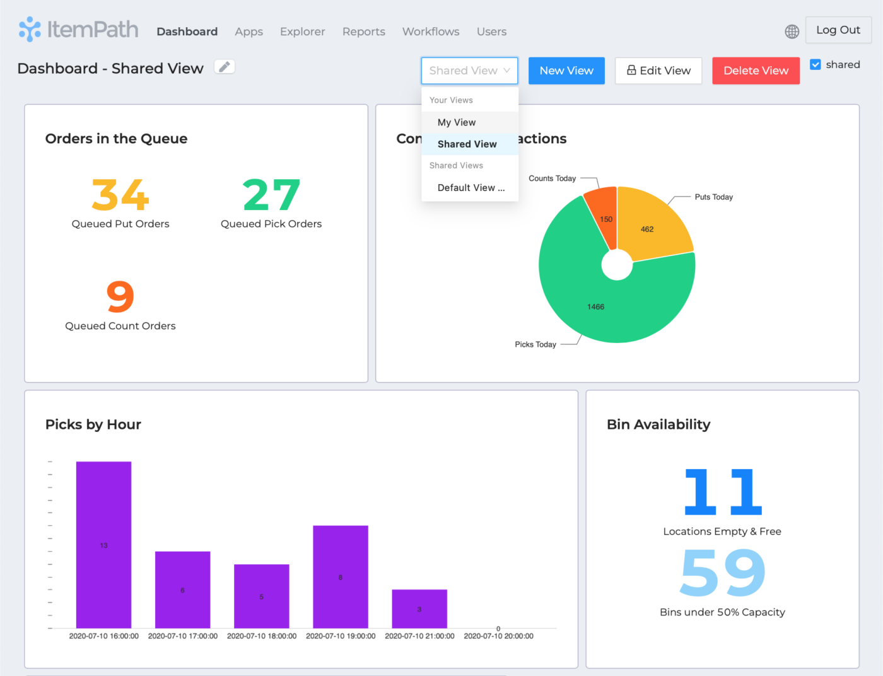The image size is (883, 676).
Task: Enable sharing via the shared checkbox
Action: 815,64
